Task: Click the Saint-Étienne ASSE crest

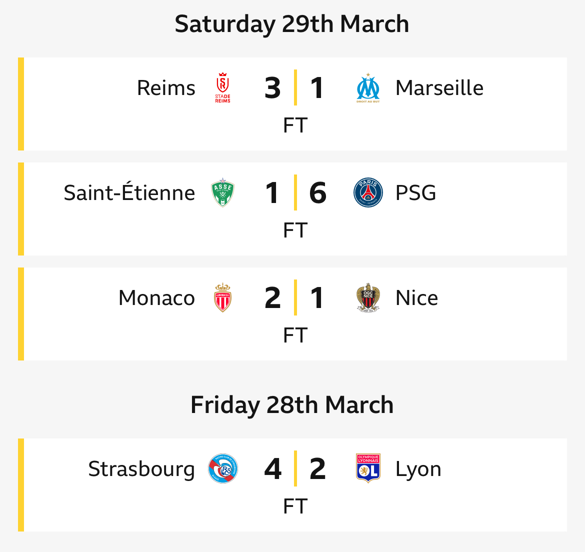Action: [222, 192]
